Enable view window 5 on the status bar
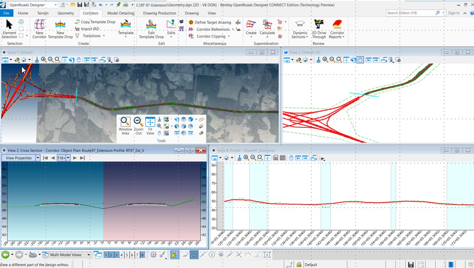The image size is (474, 268). click(127, 255)
